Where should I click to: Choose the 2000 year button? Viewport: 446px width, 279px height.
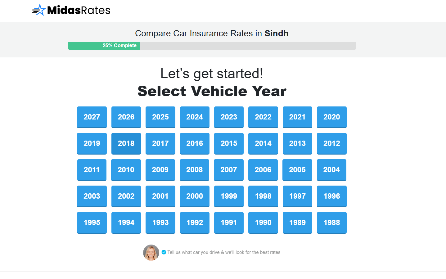pos(195,196)
